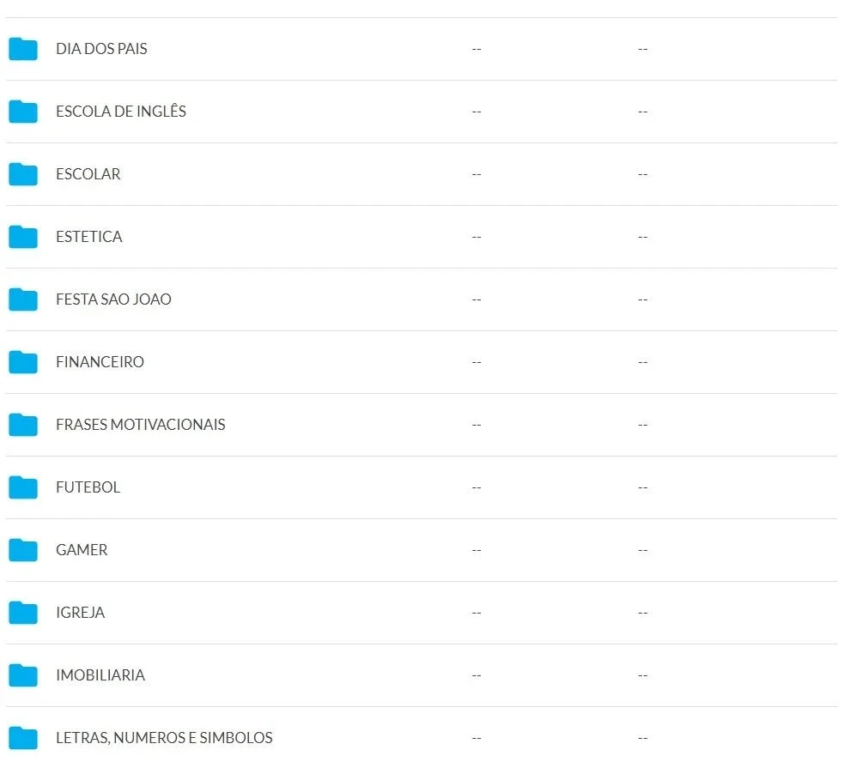Viewport: 844px width, 768px height.
Task: Select the FINANCEIRO folder icon
Action: click(23, 362)
